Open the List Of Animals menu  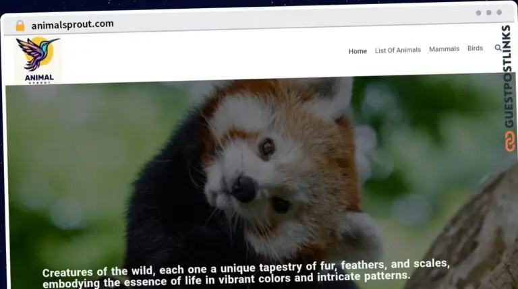(x=397, y=50)
